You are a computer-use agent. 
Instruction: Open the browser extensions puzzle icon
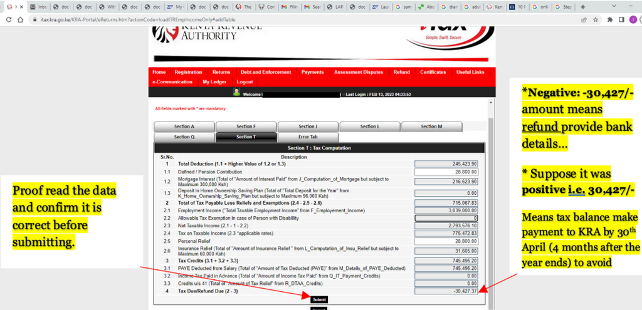click(609, 19)
